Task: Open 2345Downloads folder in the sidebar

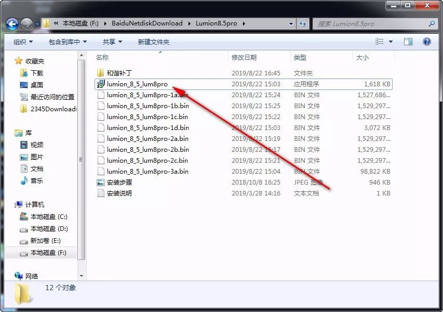Action: [53, 109]
